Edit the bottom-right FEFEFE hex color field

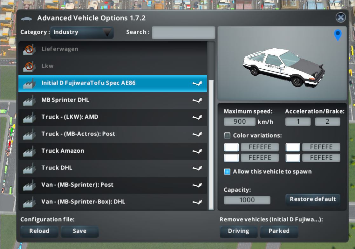tap(321, 158)
